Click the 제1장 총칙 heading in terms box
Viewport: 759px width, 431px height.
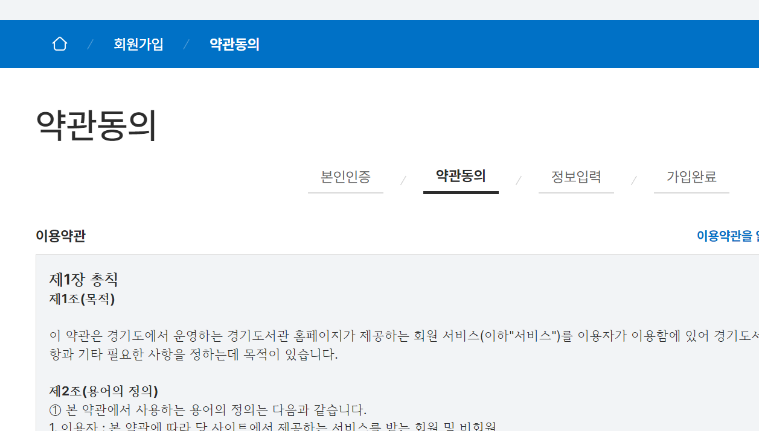coord(83,279)
